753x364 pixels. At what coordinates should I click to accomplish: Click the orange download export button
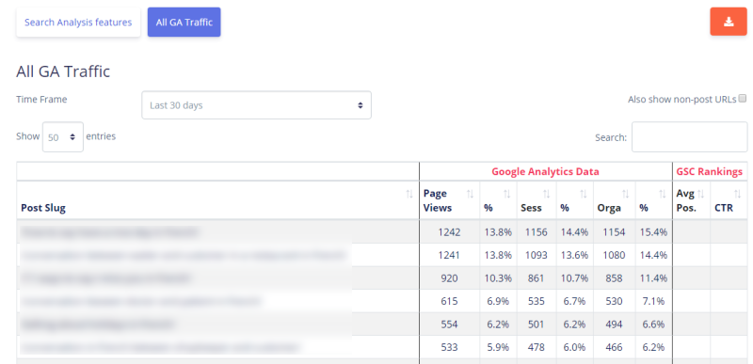coord(729,22)
